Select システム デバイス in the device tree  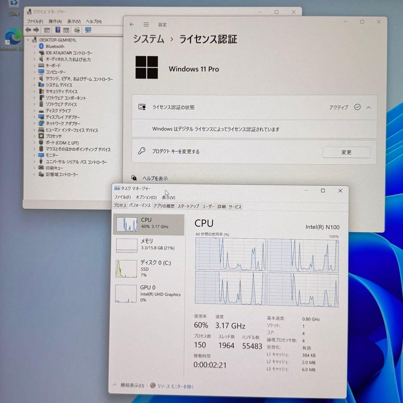(59, 85)
